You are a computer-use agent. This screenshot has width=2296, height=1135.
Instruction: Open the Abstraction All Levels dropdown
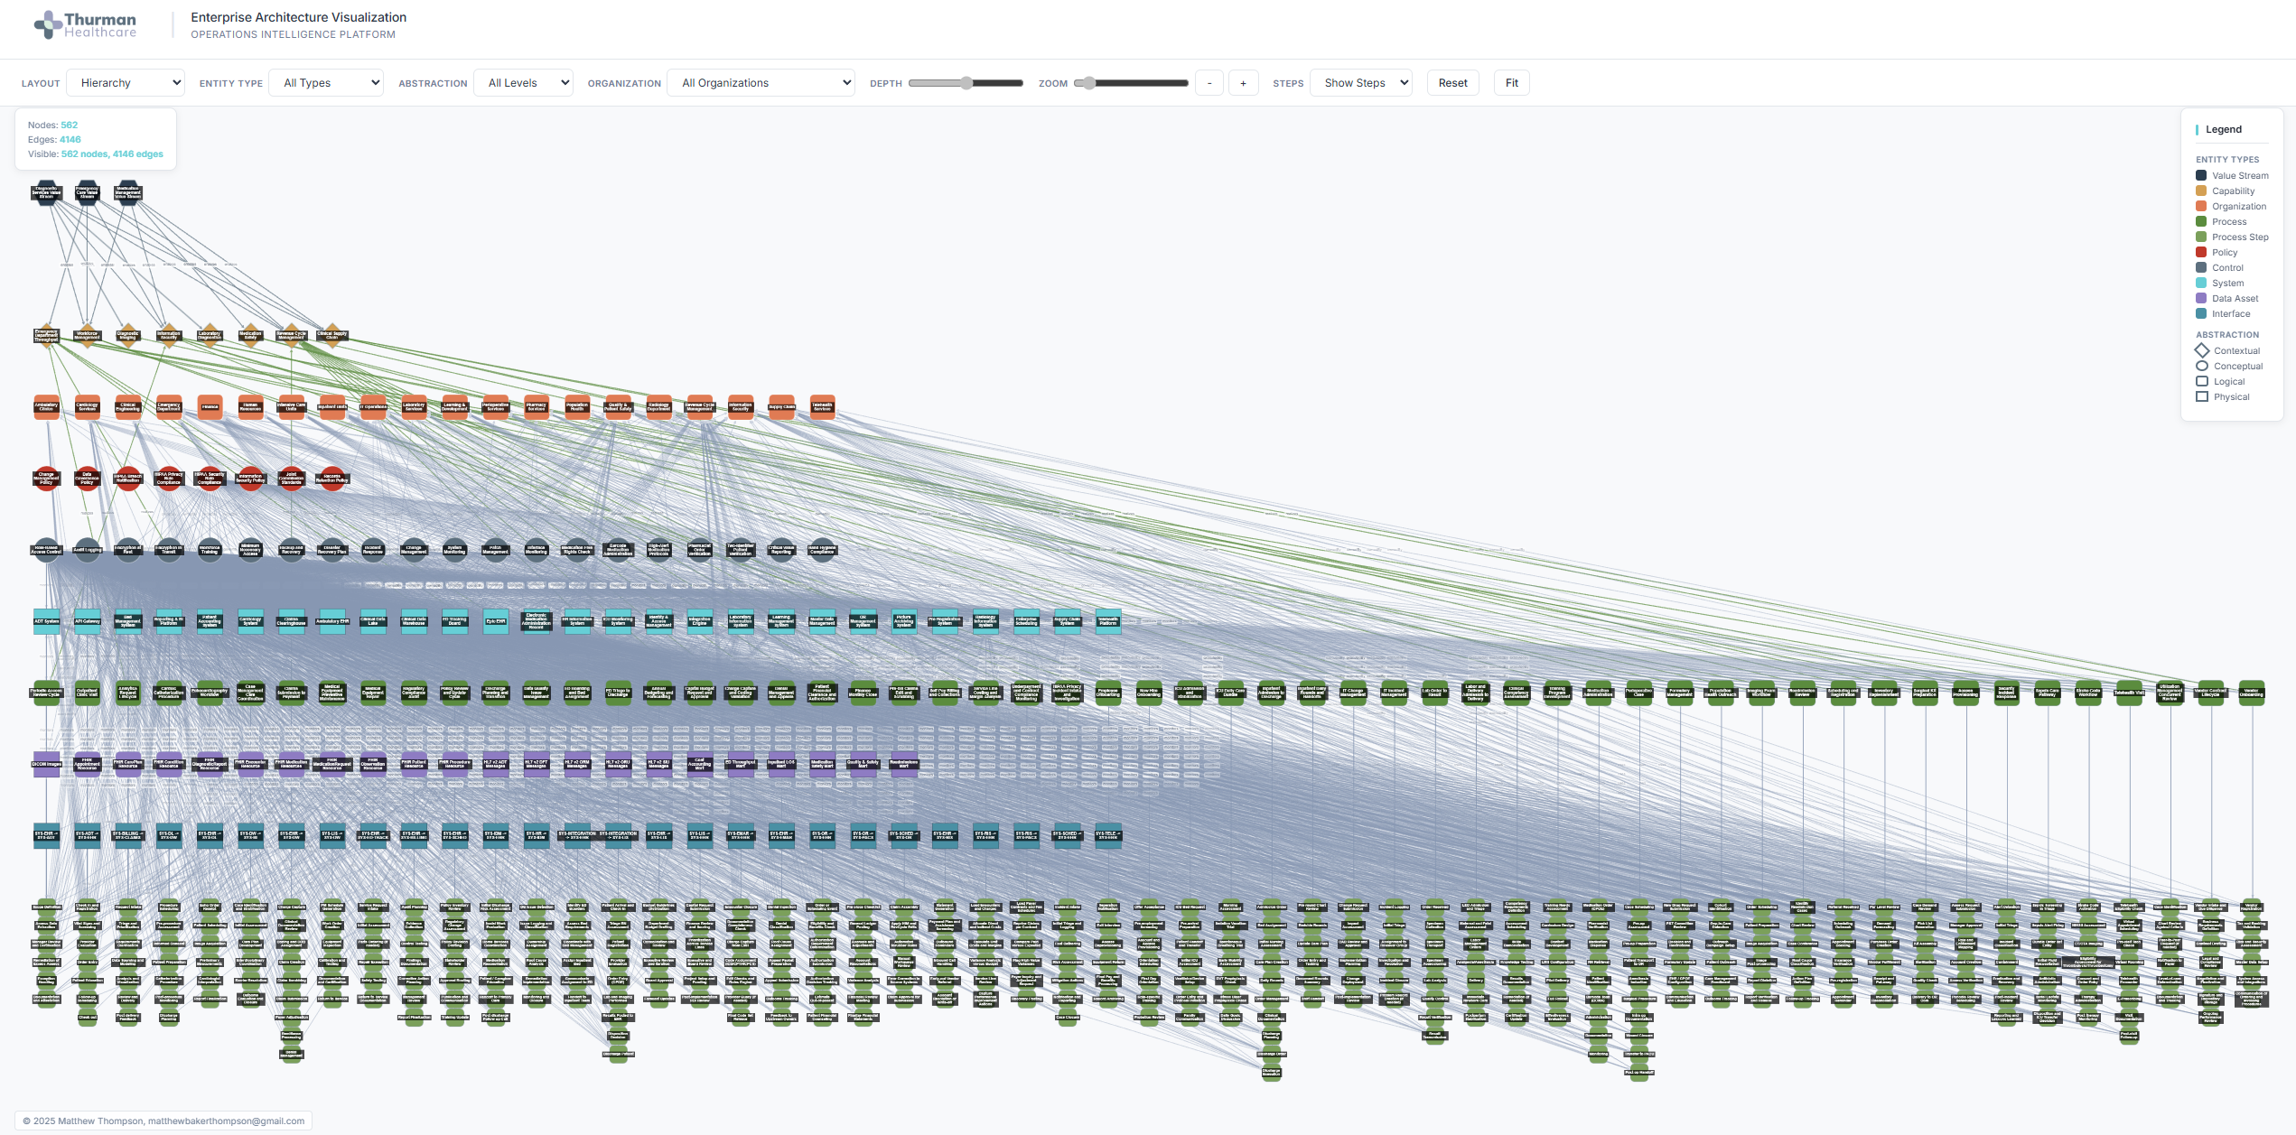point(524,83)
